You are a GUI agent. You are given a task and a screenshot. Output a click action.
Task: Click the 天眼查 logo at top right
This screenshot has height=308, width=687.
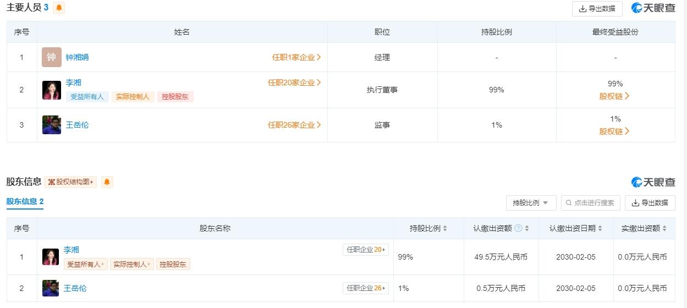[653, 8]
